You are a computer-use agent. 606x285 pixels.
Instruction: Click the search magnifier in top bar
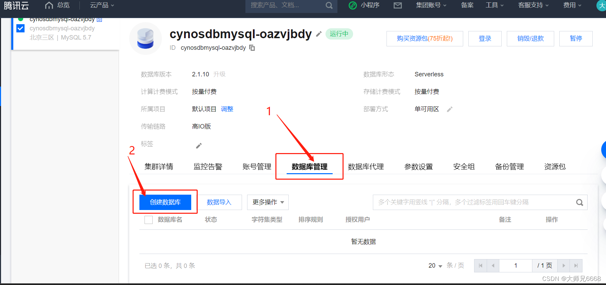tap(329, 5)
